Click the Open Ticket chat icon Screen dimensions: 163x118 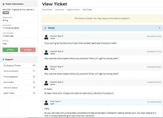click(x=34, y=93)
